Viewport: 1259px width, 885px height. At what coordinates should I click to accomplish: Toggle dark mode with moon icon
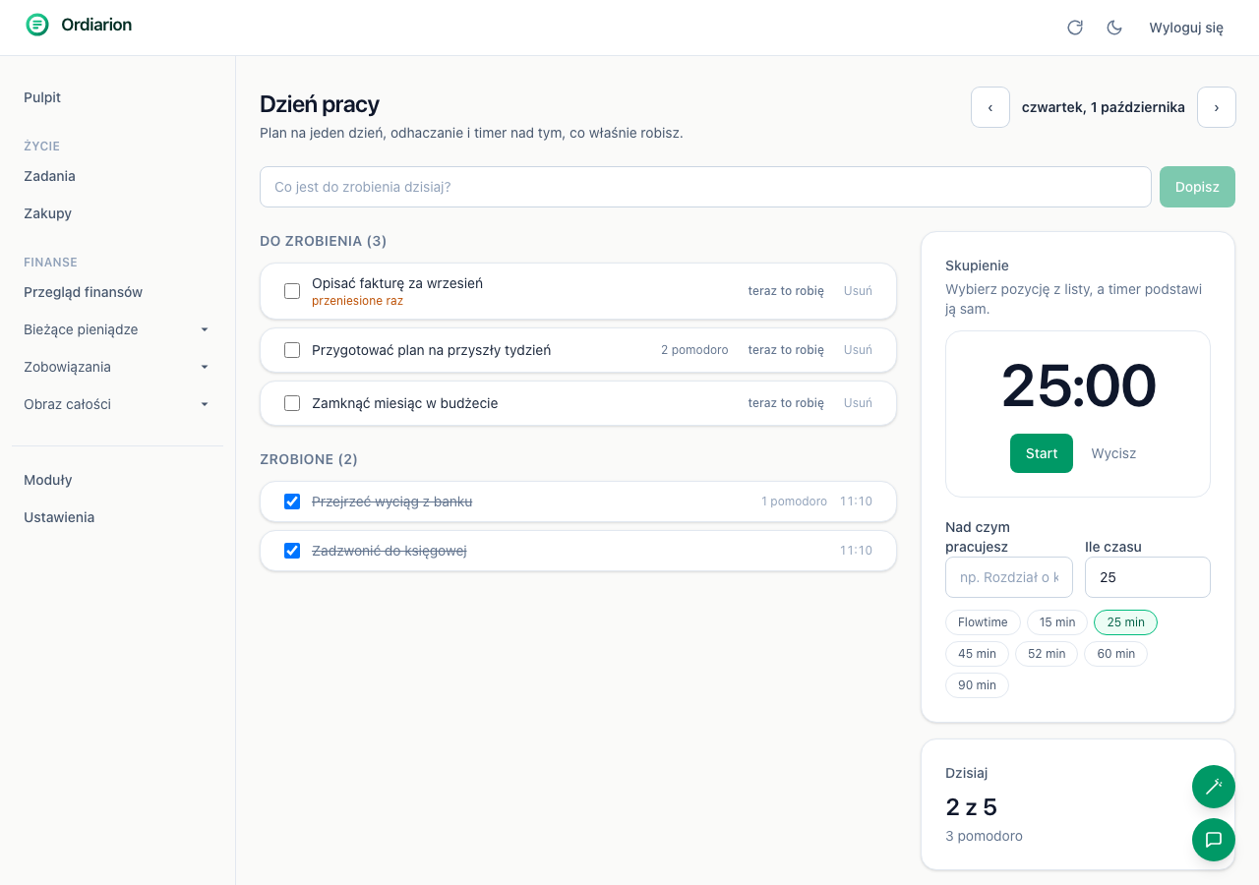1114,28
